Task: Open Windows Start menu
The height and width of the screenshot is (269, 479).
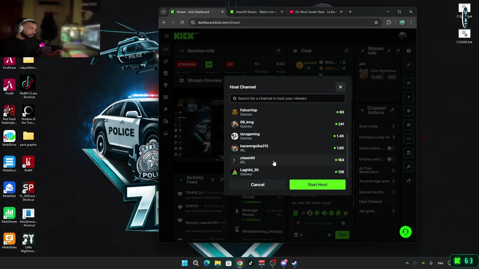Action: 184,263
